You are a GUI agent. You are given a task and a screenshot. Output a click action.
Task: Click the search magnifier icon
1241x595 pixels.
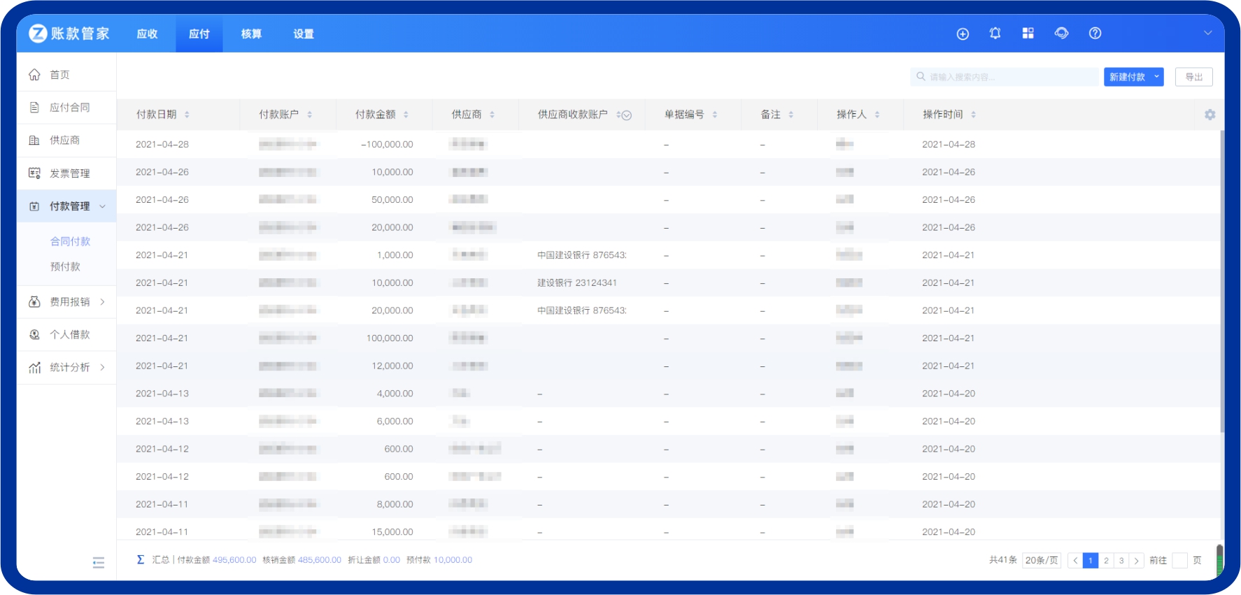tap(921, 77)
